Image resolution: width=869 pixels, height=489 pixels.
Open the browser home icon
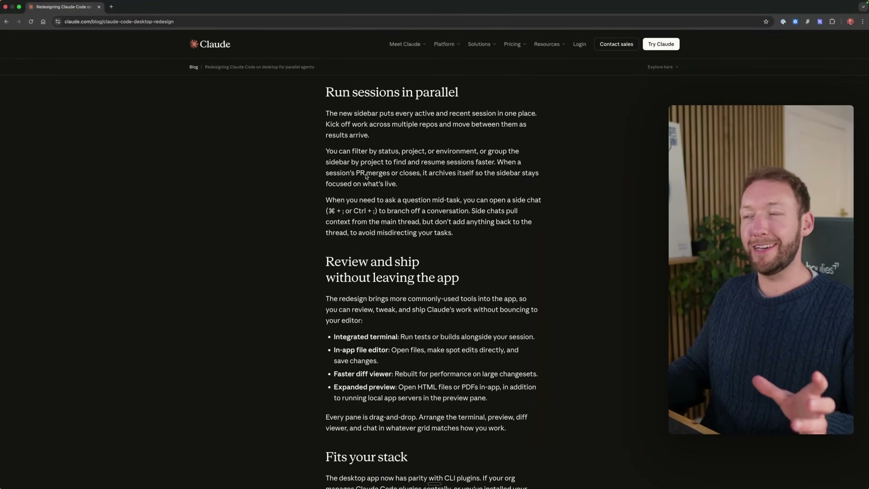click(43, 21)
